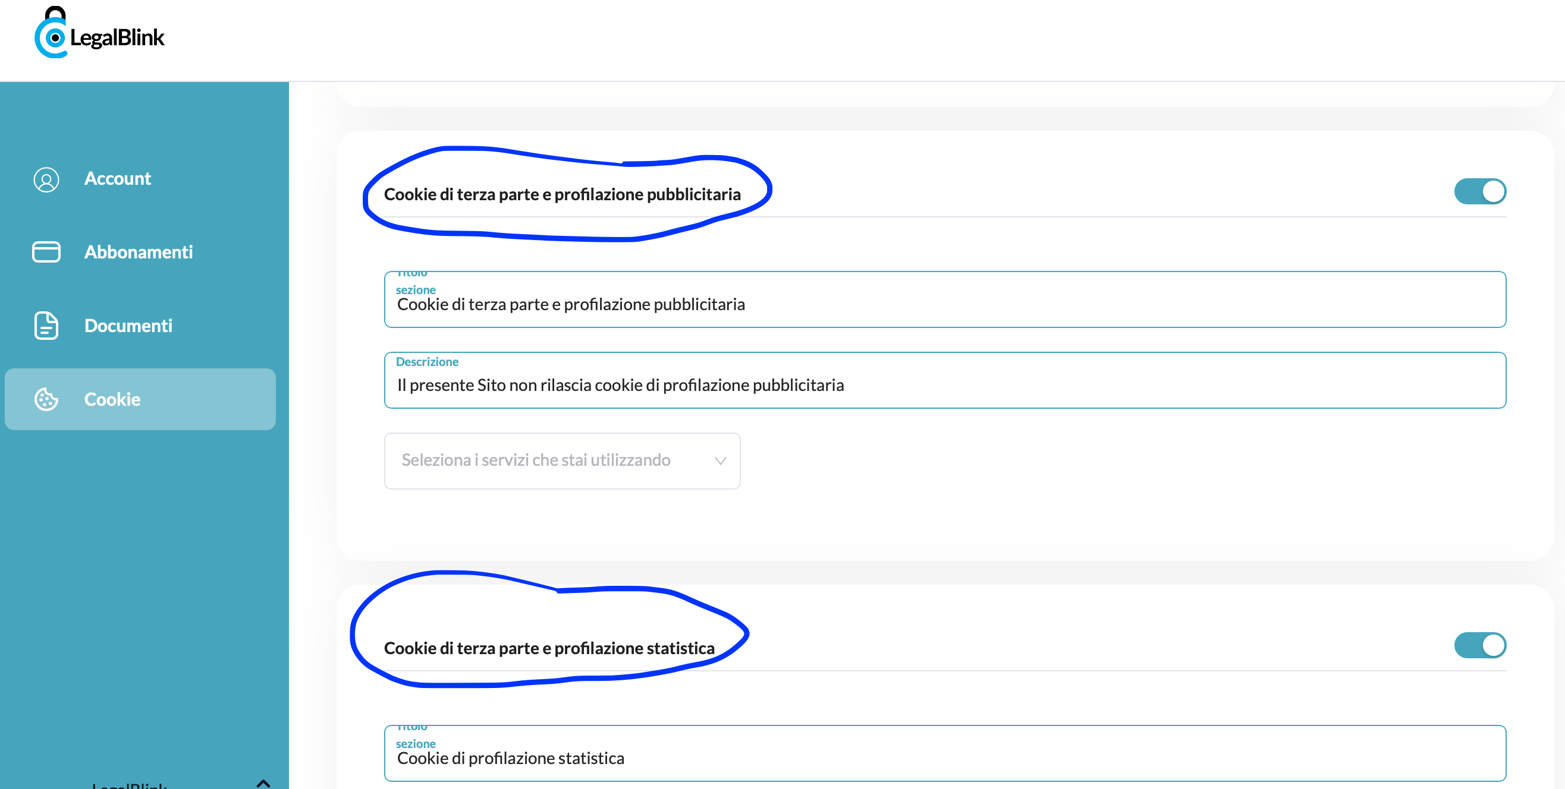Image resolution: width=1565 pixels, height=789 pixels.
Task: Open the Abbonamenti section
Action: pyautogui.click(x=139, y=251)
